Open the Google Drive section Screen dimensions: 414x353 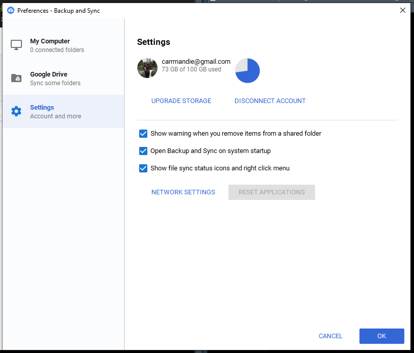[63, 78]
